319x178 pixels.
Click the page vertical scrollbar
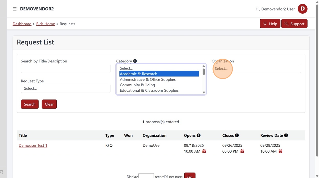pos(317,80)
